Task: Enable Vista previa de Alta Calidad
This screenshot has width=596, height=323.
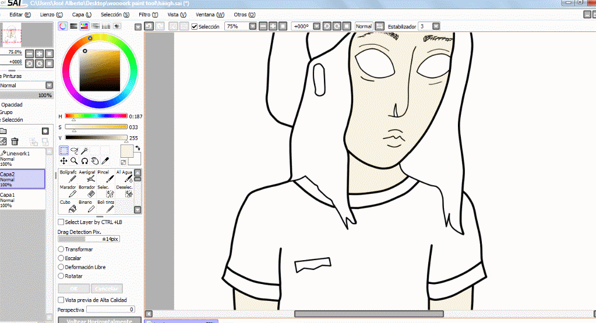Action: click(x=61, y=300)
